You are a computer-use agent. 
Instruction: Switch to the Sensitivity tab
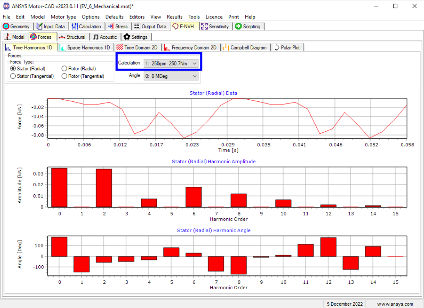215,26
